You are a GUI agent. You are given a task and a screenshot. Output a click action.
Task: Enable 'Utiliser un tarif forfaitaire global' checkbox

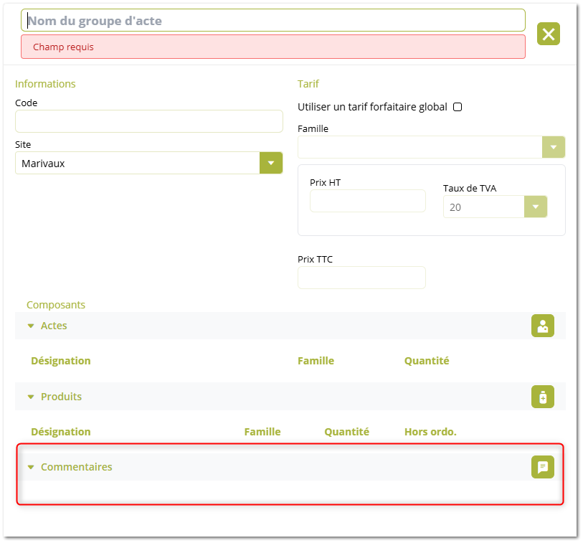click(458, 107)
